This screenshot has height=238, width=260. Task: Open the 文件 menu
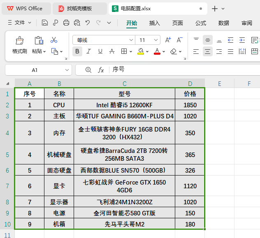pyautogui.click(x=20, y=23)
